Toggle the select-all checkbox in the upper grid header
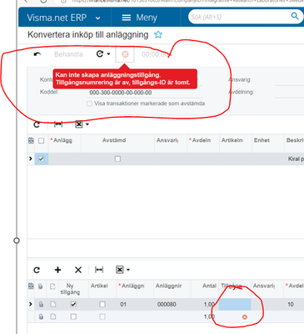304x334 pixels. [41, 140]
